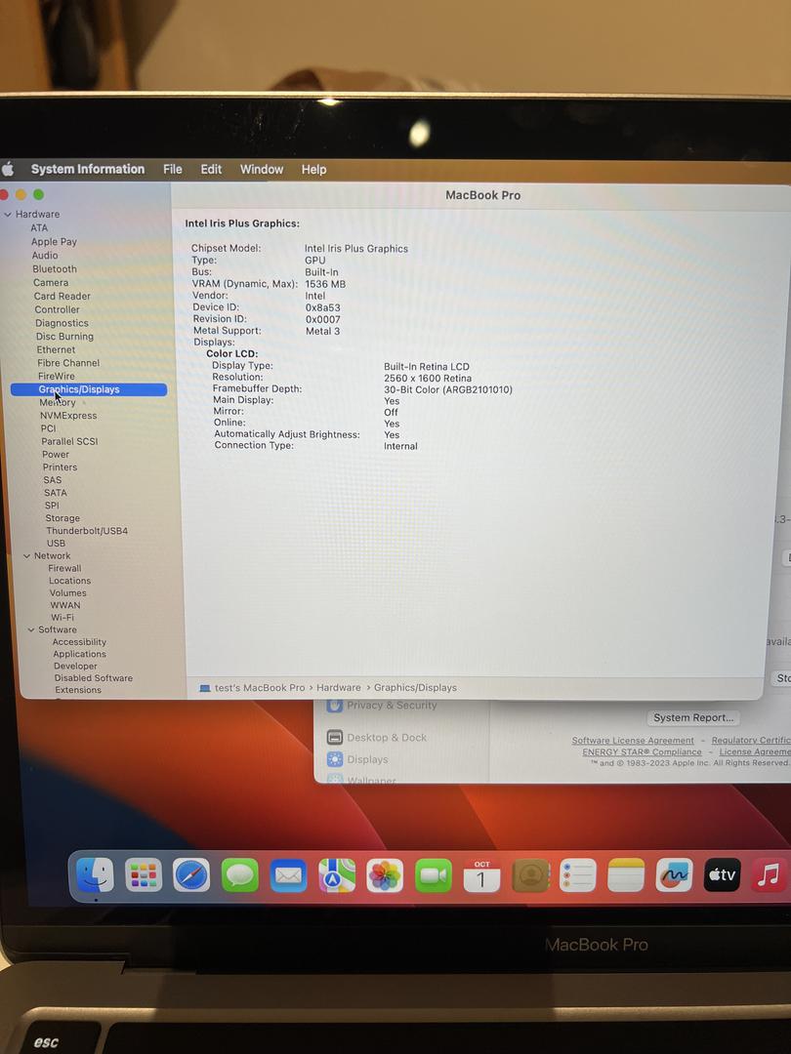Select Firewall under Network
This screenshot has height=1054, width=791.
(64, 569)
